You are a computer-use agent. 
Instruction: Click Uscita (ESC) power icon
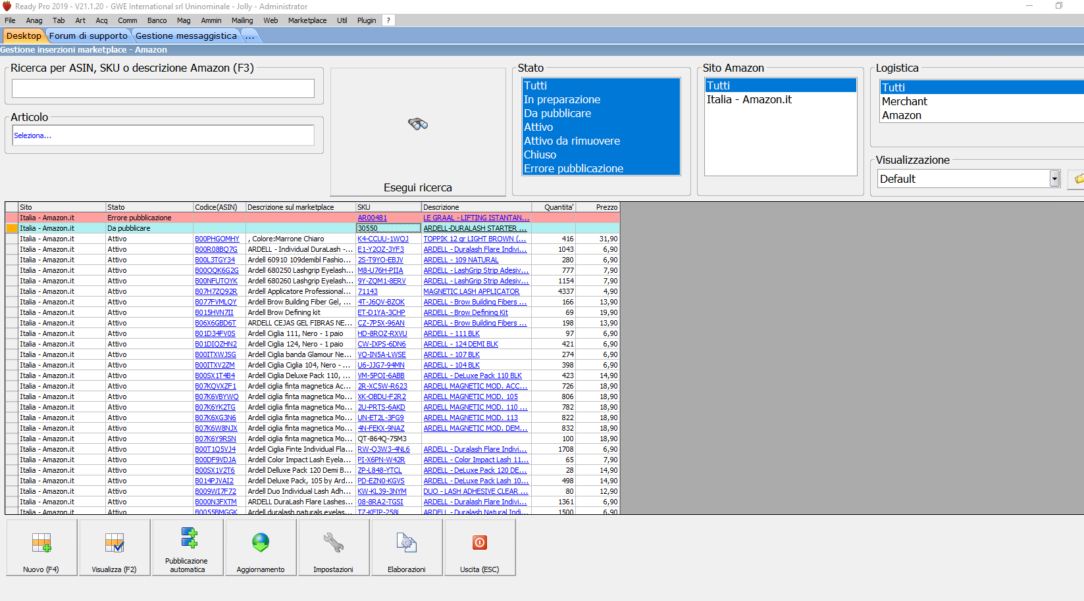coord(480,542)
